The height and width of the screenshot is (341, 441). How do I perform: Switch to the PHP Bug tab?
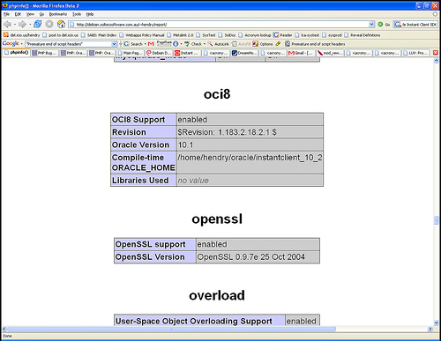click(x=44, y=53)
